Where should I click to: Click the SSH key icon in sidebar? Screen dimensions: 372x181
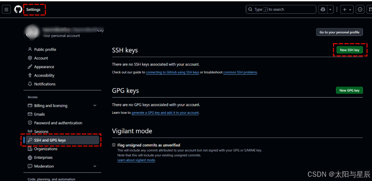30,140
